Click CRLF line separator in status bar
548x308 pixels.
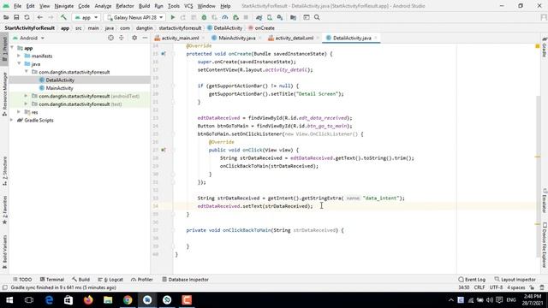(x=479, y=287)
